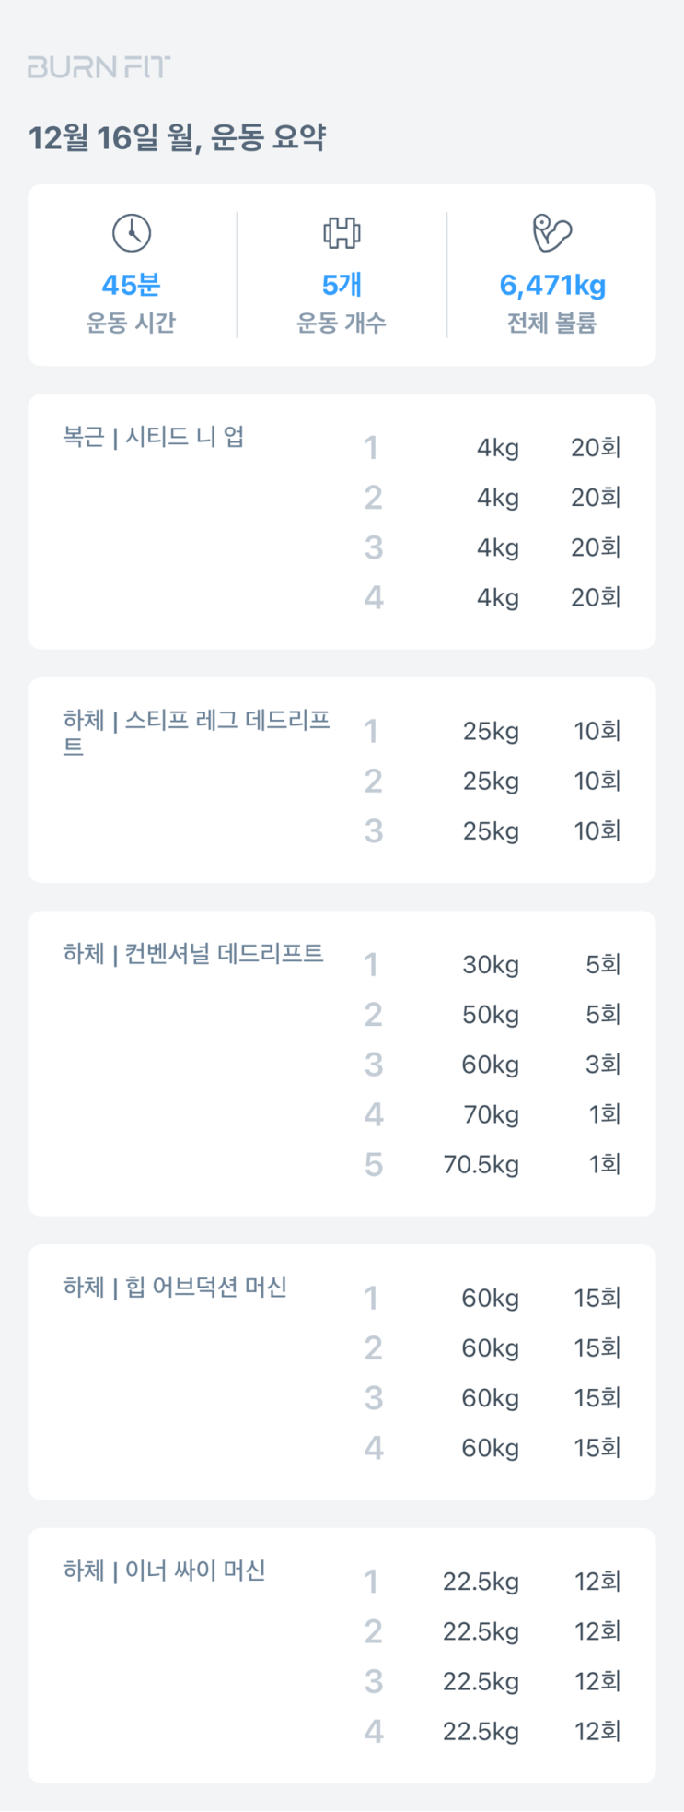Click the 운동 개수 label
Viewport: 684px width, 1812px height.
coord(342,323)
